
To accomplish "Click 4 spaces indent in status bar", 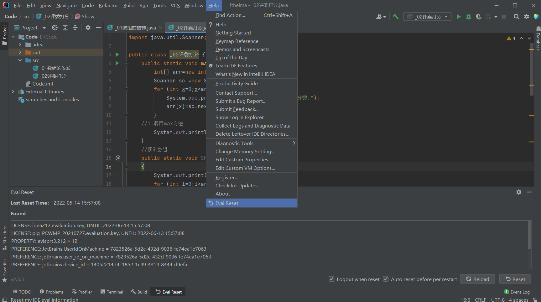I will [518, 299].
